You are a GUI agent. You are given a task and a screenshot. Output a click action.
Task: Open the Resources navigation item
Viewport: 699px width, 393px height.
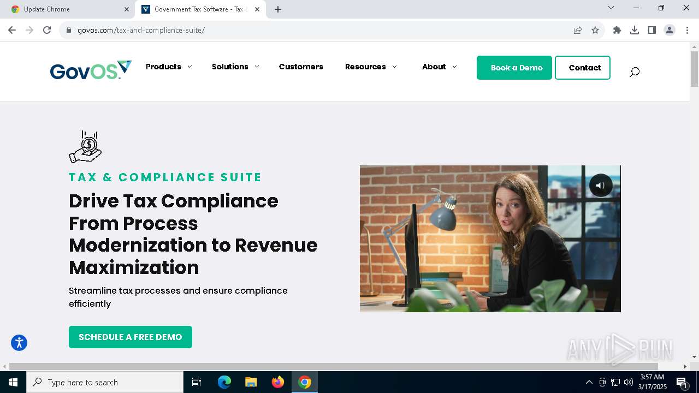pos(365,67)
